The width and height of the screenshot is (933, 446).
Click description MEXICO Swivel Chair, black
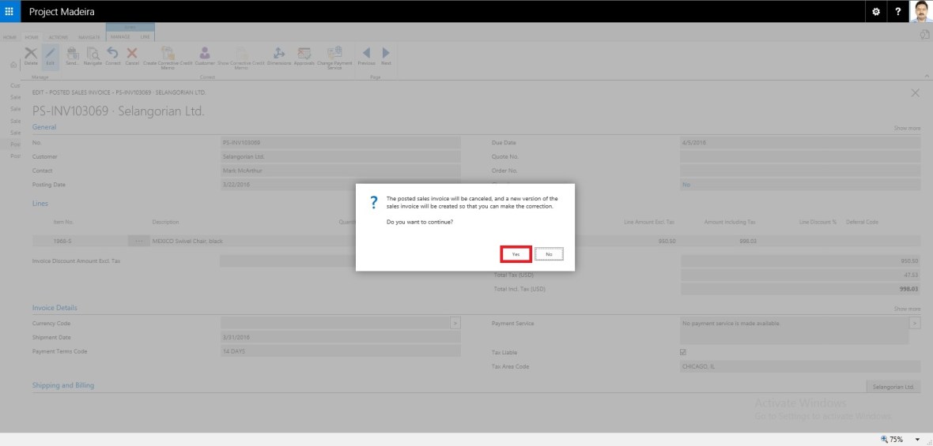(x=187, y=241)
